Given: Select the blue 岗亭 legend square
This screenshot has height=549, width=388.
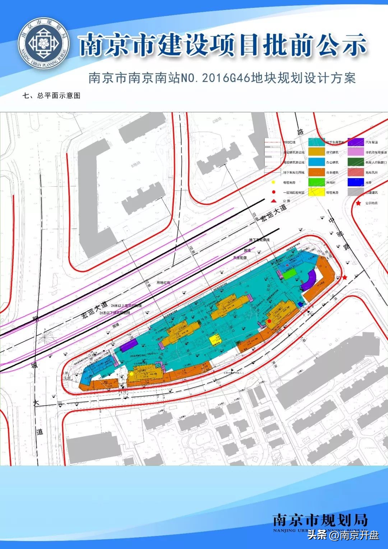Looking at the screenshot, I should (356, 182).
